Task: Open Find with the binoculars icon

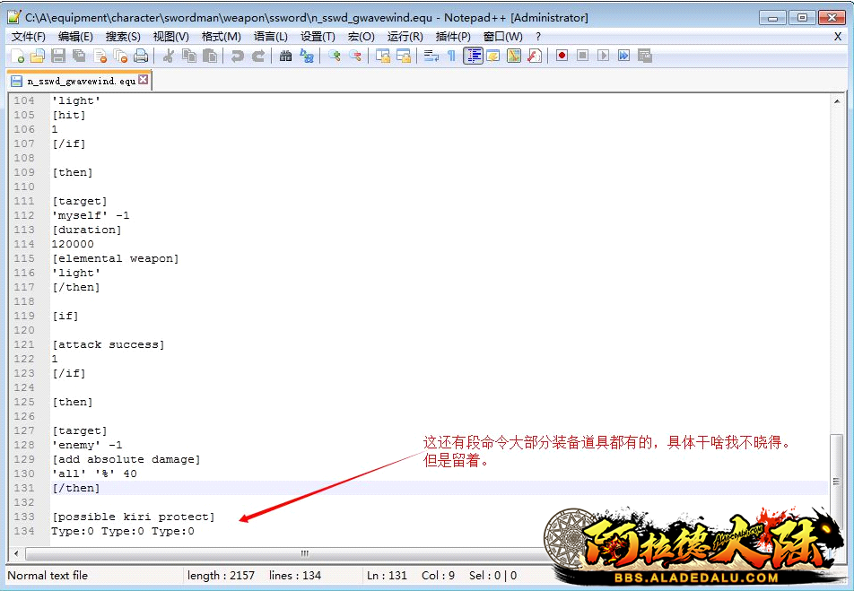Action: (x=285, y=56)
